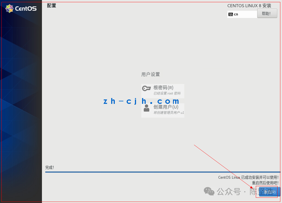Click the keyboard layout icon next to cn
This screenshot has height=203, width=282.
pyautogui.click(x=231, y=14)
